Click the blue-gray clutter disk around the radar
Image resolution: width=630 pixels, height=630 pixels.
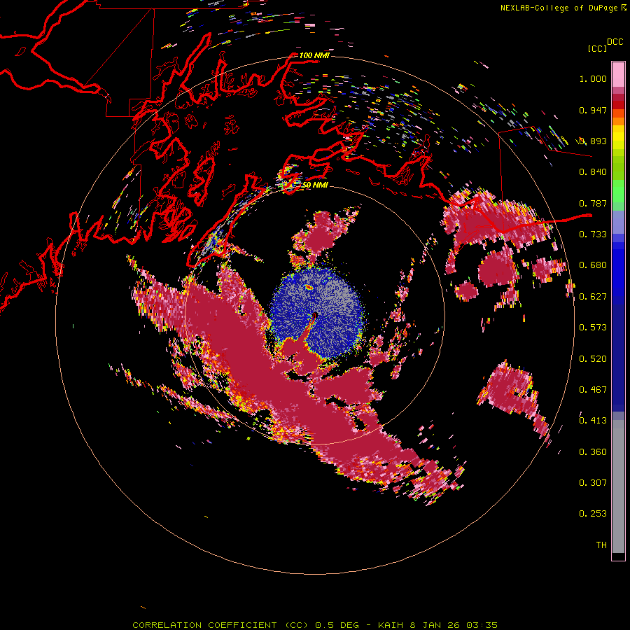(317, 313)
